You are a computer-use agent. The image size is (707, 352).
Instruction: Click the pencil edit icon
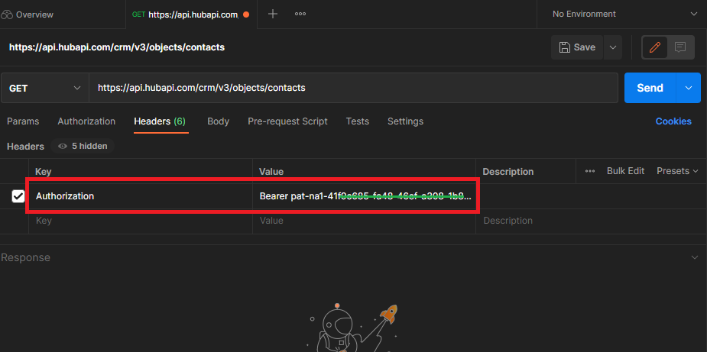tap(654, 47)
